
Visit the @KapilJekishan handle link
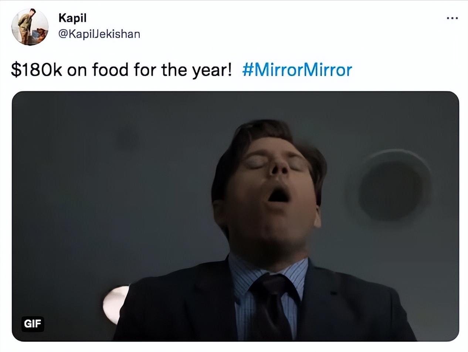[99, 34]
